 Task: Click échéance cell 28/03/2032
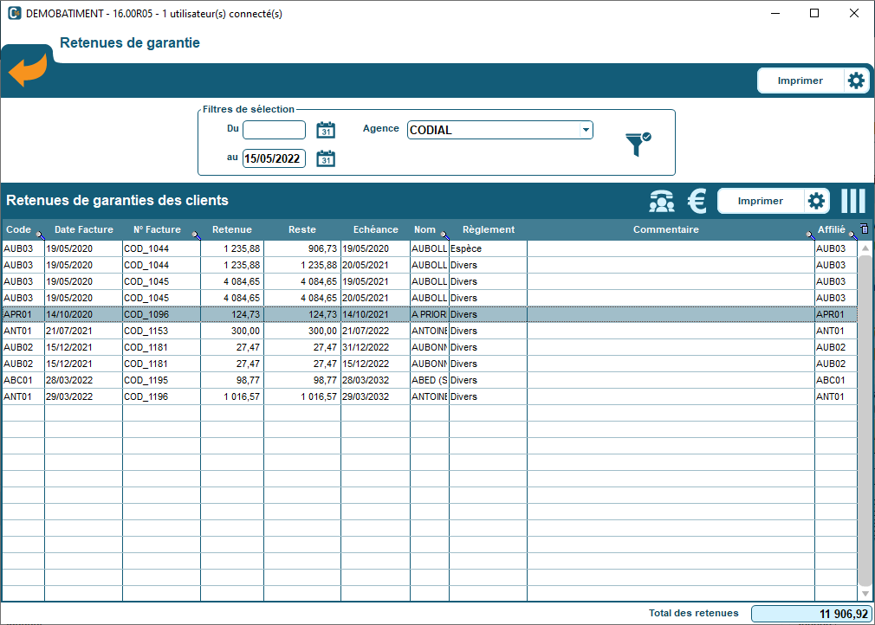tap(375, 380)
